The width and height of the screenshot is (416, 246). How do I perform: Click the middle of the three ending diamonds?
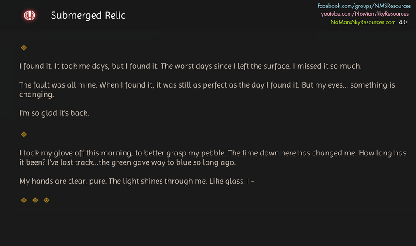click(x=35, y=200)
